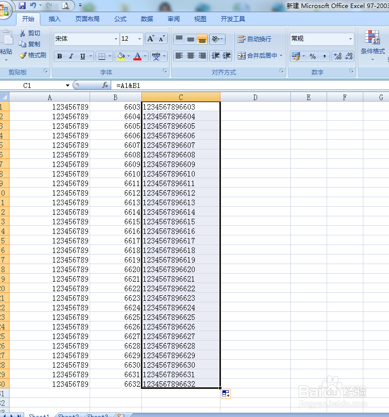Open the 字体 font dialog launcher
Screen dimensions: 389x417
165,71
